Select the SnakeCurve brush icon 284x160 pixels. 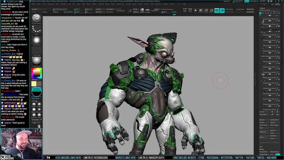tap(147, 10)
